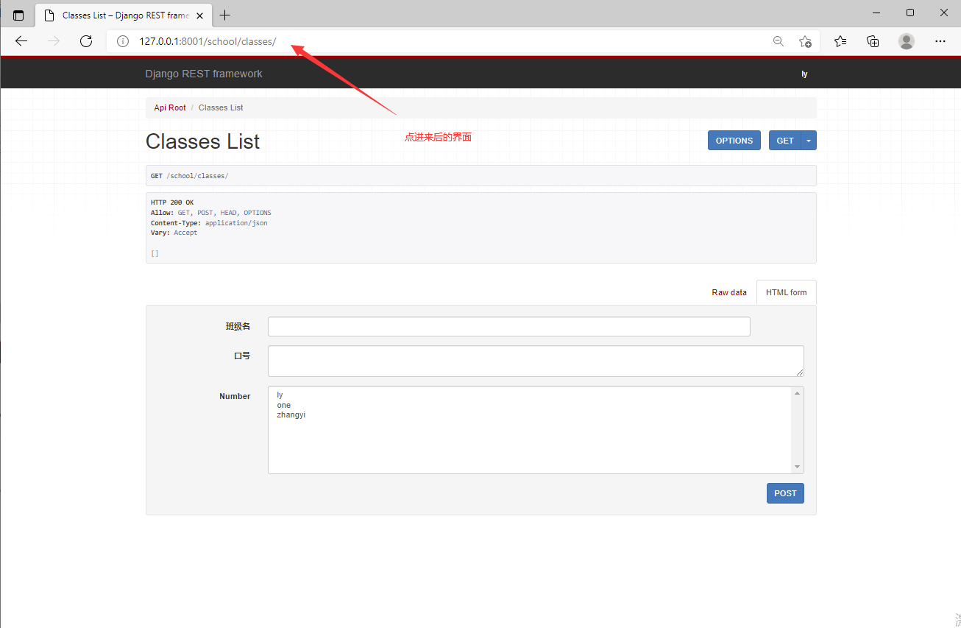Screen dimensions: 961x628
Task: Reload the page with refresh icon
Action: pos(86,41)
